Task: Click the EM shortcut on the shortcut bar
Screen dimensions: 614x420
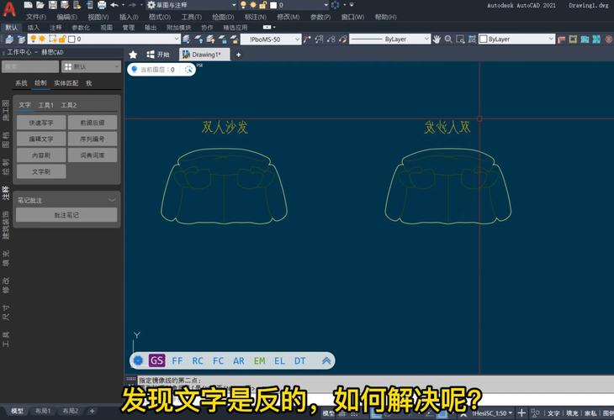Action: [259, 360]
